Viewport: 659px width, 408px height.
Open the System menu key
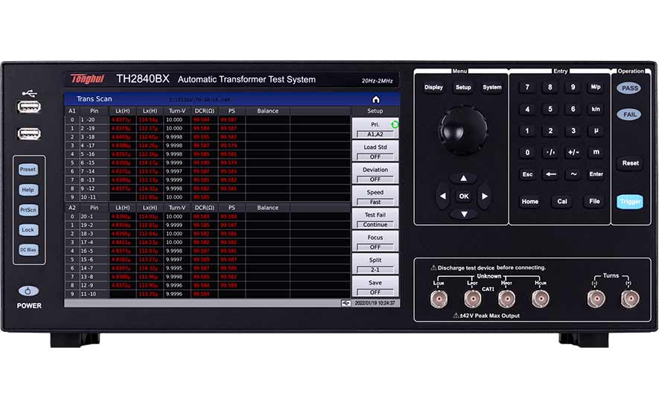[x=492, y=87]
